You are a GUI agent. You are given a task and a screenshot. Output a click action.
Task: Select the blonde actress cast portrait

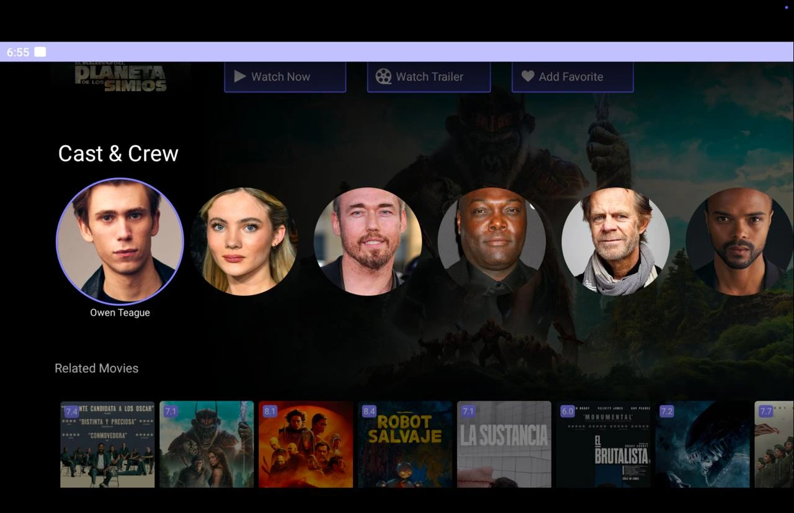click(x=244, y=241)
